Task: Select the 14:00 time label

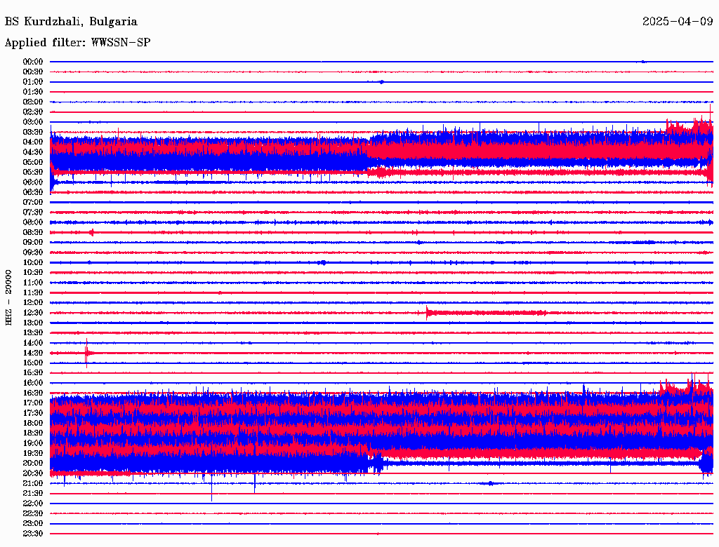Action: tap(33, 343)
